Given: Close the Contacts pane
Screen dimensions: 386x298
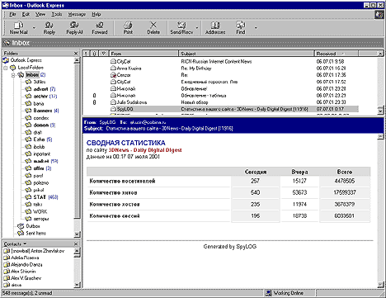Looking at the screenshot, I should pos(76,244).
